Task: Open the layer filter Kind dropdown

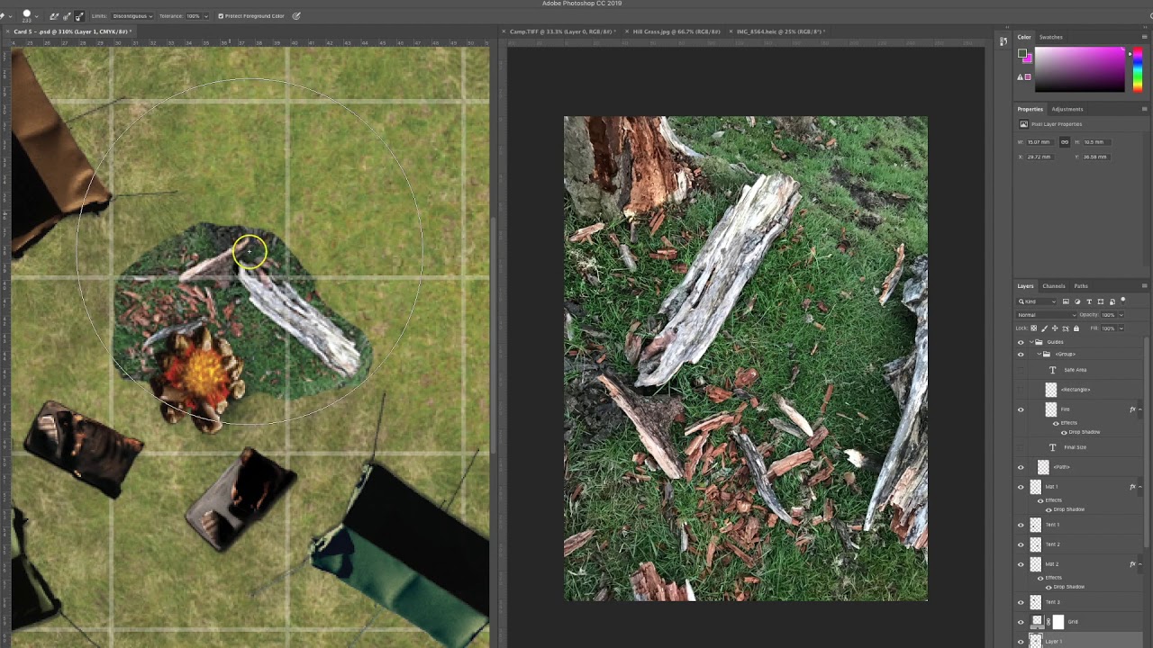Action: (x=1036, y=301)
